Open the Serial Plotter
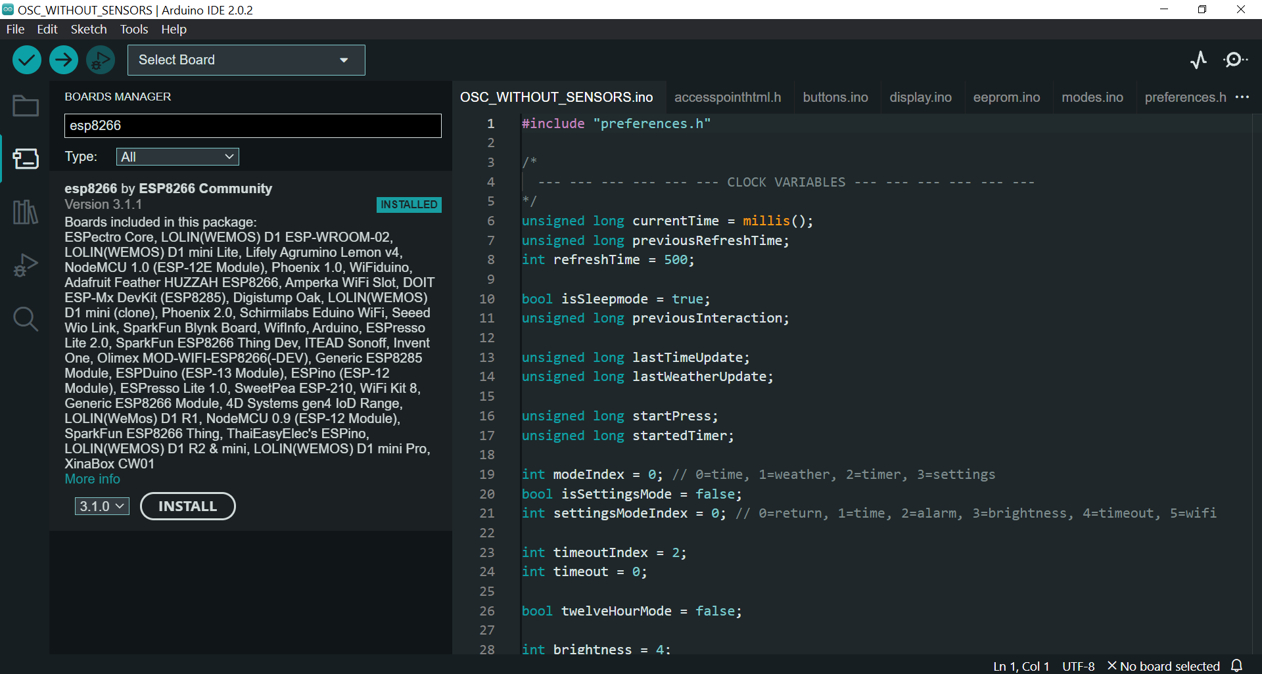Viewport: 1262px width, 674px height. 1198,60
